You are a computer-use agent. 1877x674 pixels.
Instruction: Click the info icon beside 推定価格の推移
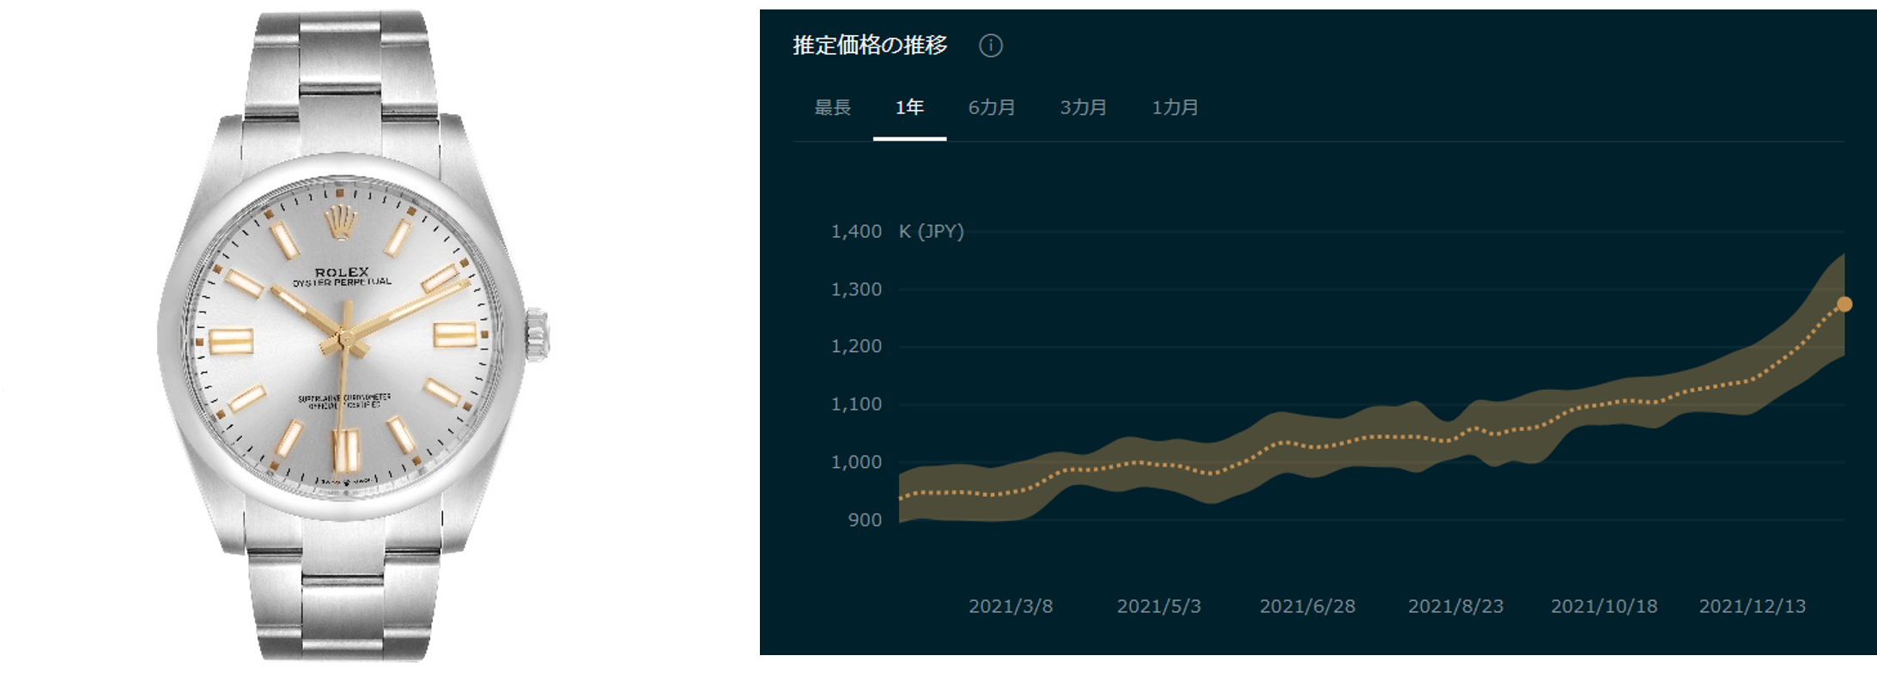coord(991,46)
